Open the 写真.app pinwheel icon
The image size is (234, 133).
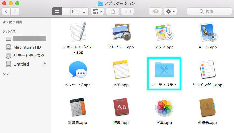164,107
